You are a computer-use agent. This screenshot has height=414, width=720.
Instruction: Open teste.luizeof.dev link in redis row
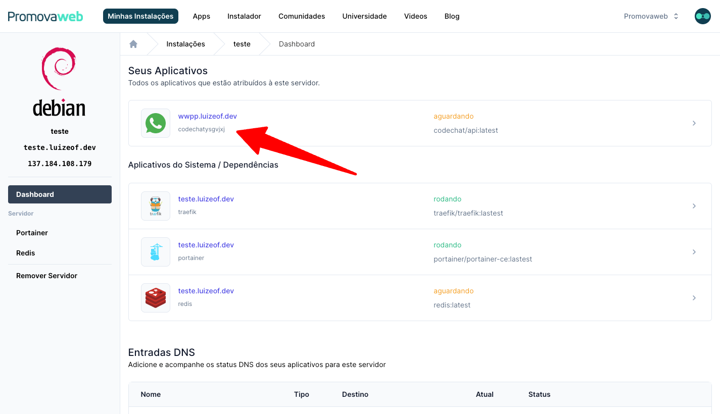pos(206,291)
